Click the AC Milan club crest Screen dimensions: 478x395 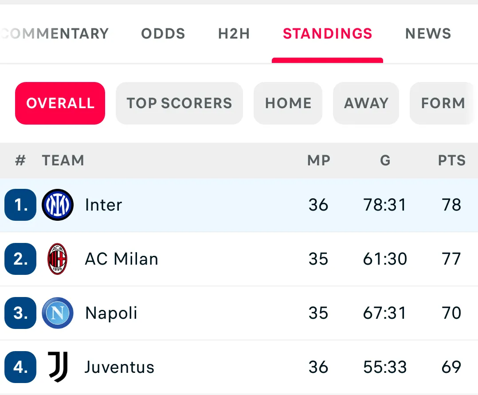click(x=58, y=259)
